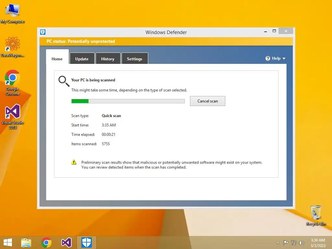Click the scan progress bar
Viewport: 332px width, 249px height.
click(x=128, y=101)
